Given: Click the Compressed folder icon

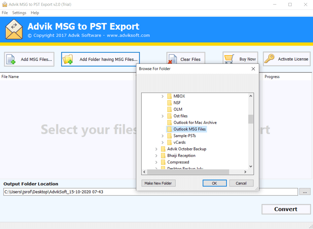Looking at the screenshot, I should tap(163, 162).
